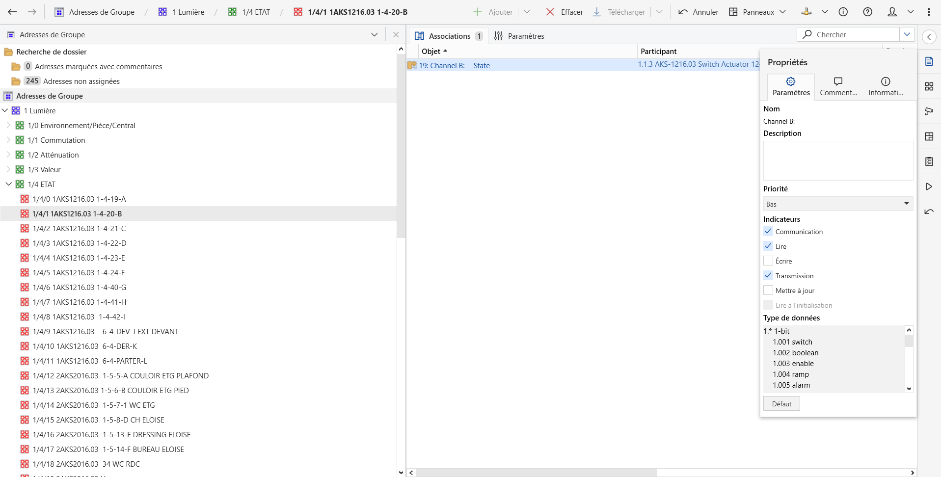Select 1/4/15 2AKS2016.03 1-5-8-D CH ELOISE
The image size is (941, 477).
coord(98,420)
